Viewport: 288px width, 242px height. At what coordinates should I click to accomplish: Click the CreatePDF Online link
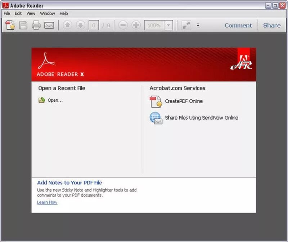(x=184, y=101)
